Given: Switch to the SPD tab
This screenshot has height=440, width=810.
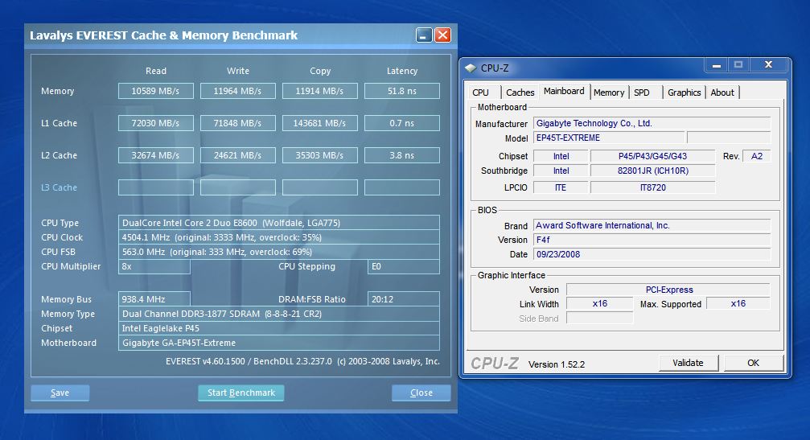Looking at the screenshot, I should [x=642, y=93].
